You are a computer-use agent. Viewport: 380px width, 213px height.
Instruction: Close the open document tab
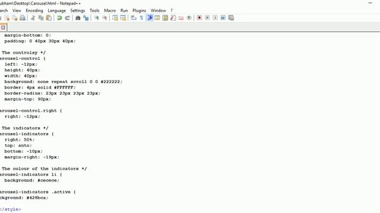point(3,28)
